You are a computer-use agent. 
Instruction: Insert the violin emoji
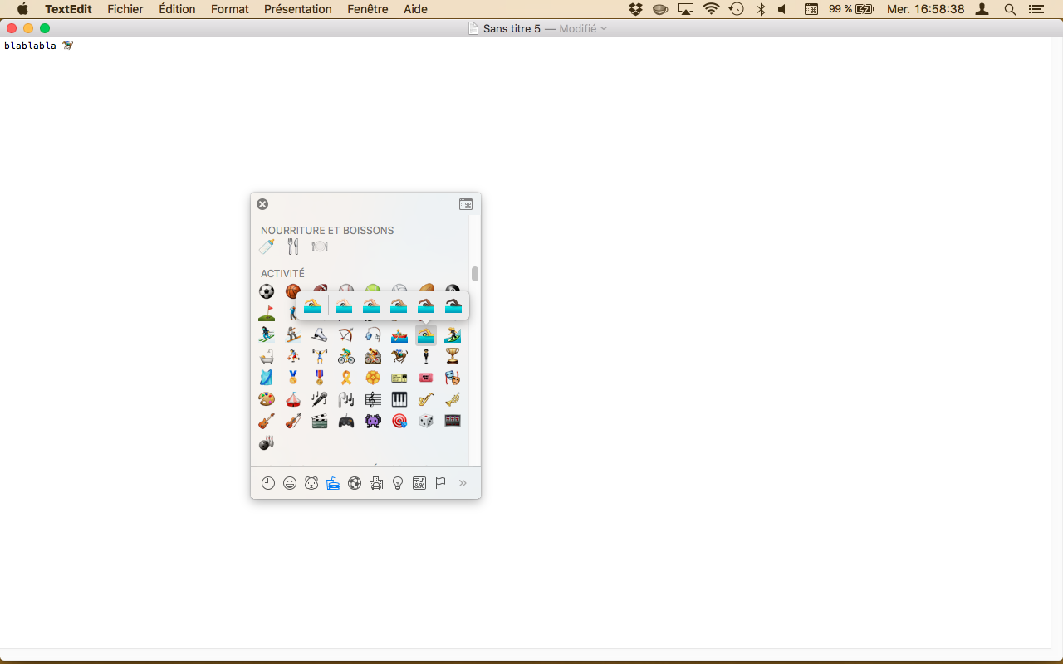point(293,421)
